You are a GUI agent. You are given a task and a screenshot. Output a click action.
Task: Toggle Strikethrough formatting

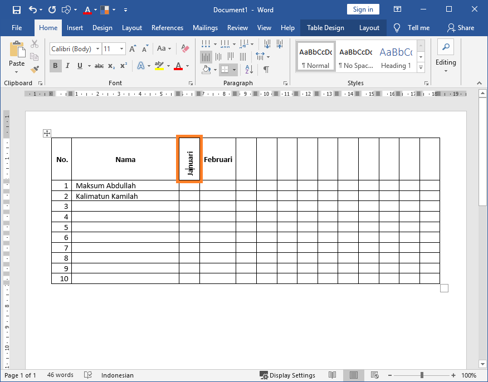(99, 66)
